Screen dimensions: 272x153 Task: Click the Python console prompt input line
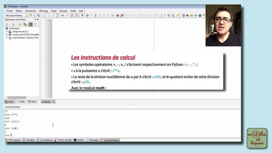pyautogui.click(x=122, y=135)
